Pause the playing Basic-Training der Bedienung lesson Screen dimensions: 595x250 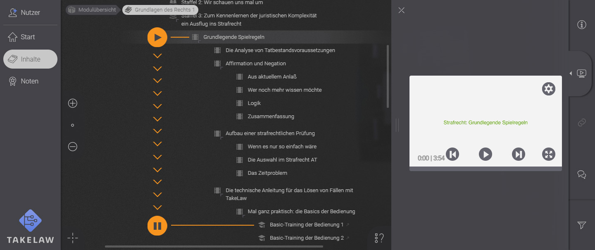click(x=157, y=226)
